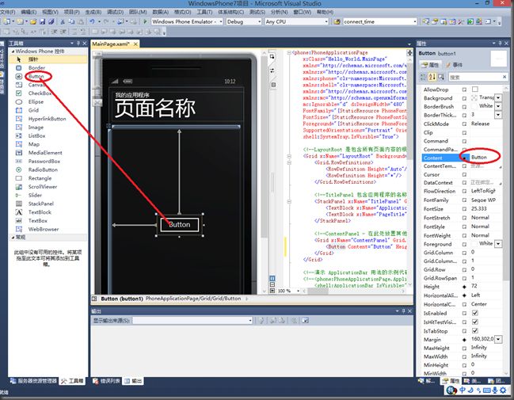Open the Margin property dropdown arrow
Viewport: 514px width, 400px height.
tap(498, 339)
